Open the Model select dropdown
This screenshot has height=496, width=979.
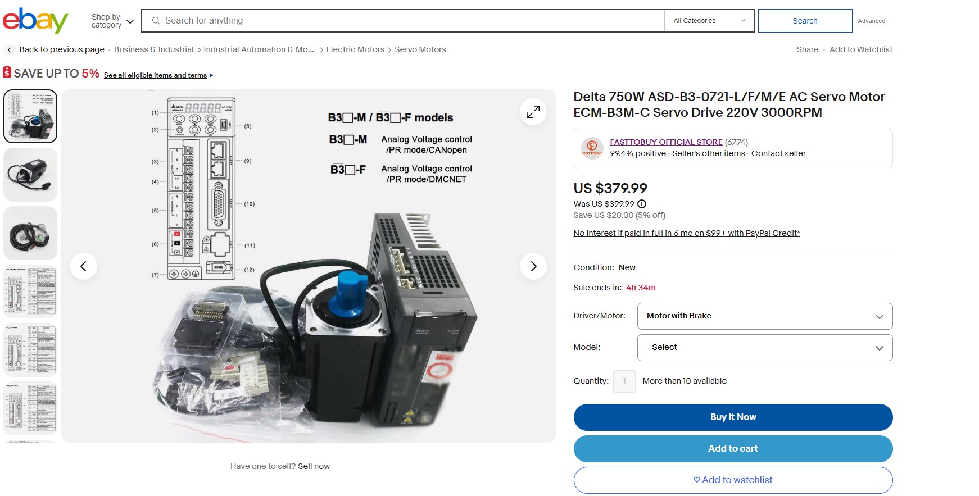(765, 348)
